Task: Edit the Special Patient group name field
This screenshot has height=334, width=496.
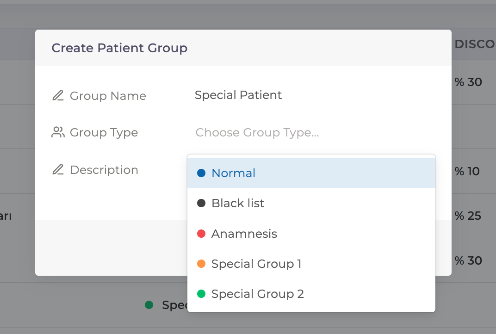Action: (x=238, y=95)
